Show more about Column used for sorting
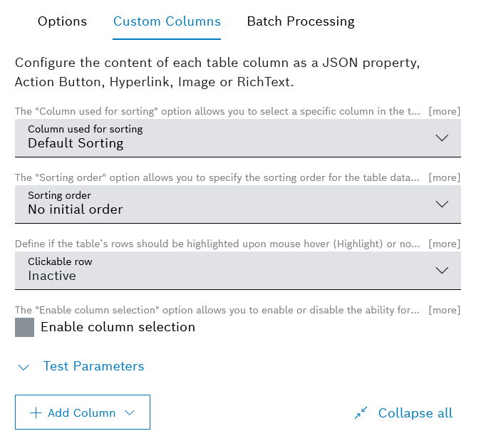 click(444, 111)
